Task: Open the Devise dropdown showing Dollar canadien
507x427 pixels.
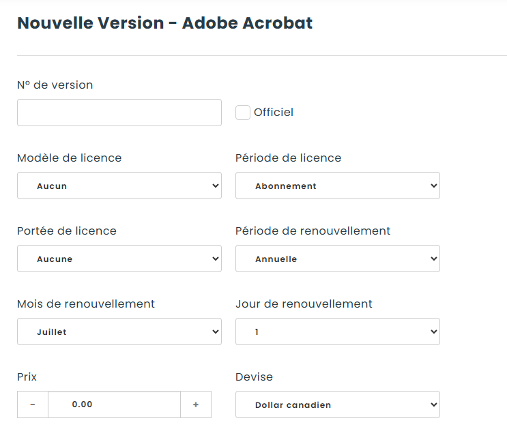Action: pyautogui.click(x=338, y=404)
